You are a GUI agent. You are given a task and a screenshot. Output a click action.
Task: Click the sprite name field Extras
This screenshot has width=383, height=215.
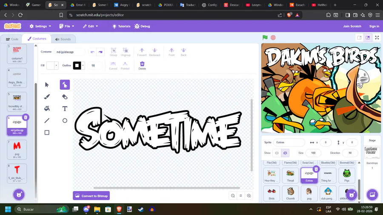(289, 142)
